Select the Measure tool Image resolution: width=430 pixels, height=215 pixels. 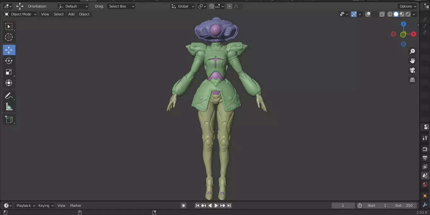click(9, 107)
